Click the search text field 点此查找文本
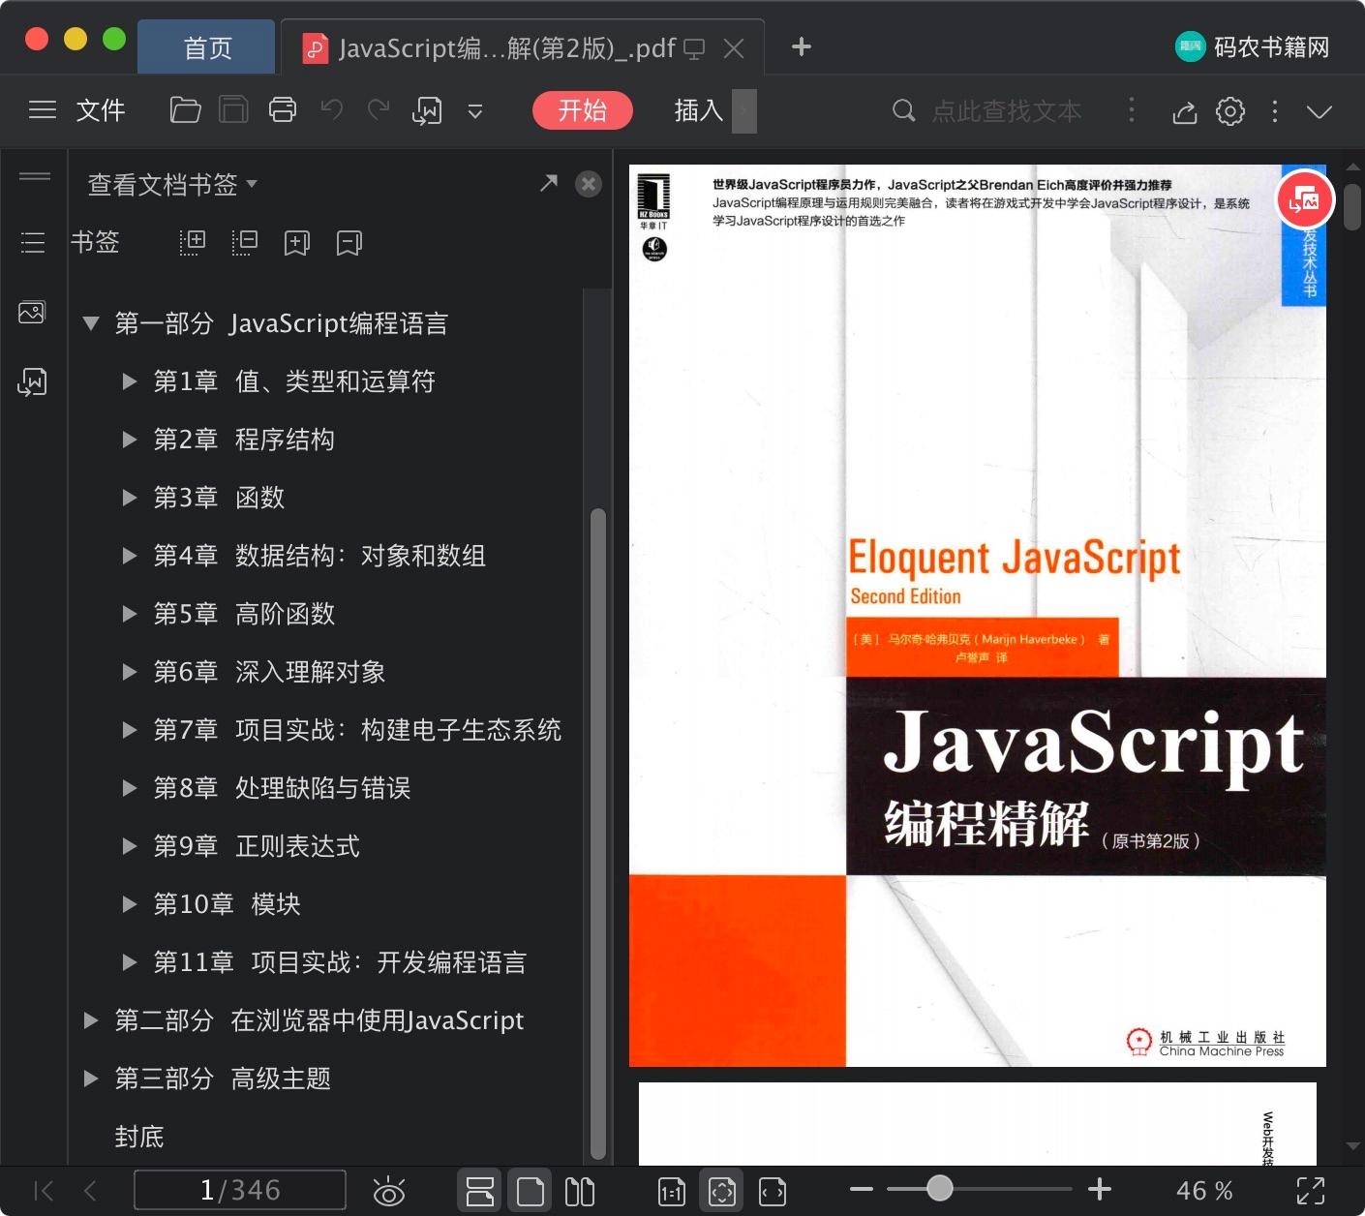 click(x=1007, y=110)
